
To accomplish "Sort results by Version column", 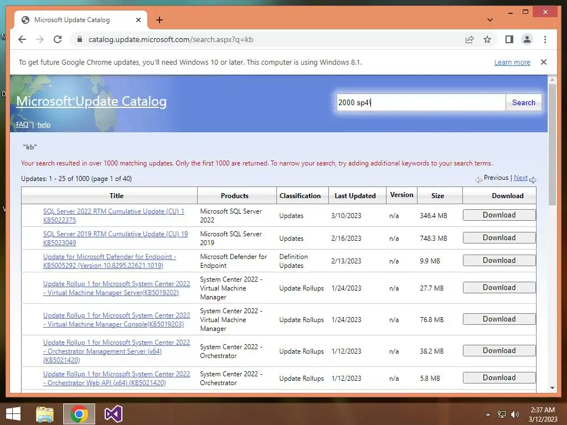I will pyautogui.click(x=401, y=195).
